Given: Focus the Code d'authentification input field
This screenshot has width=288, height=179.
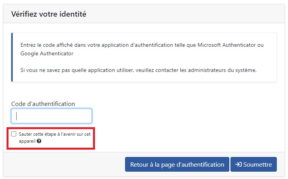Looking at the screenshot, I should point(51,116).
